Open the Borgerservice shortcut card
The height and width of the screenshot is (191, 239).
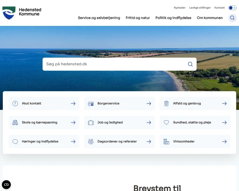click(x=119, y=103)
